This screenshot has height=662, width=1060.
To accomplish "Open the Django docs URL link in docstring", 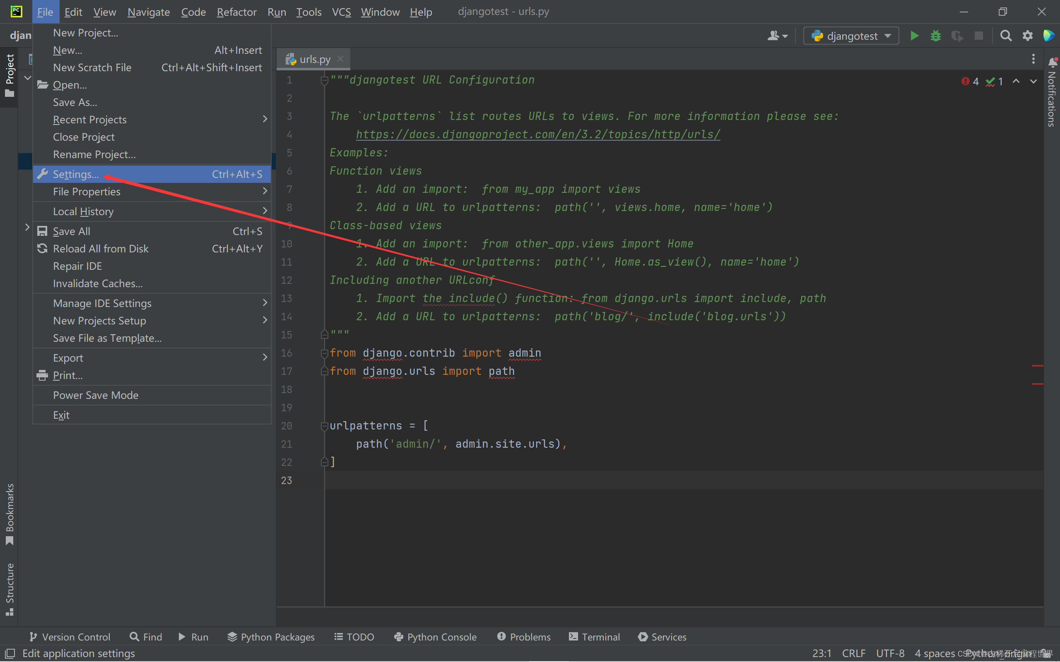I will [538, 134].
